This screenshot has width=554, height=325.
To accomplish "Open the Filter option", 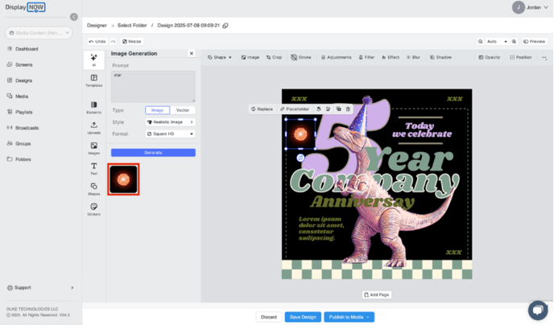I will point(366,57).
